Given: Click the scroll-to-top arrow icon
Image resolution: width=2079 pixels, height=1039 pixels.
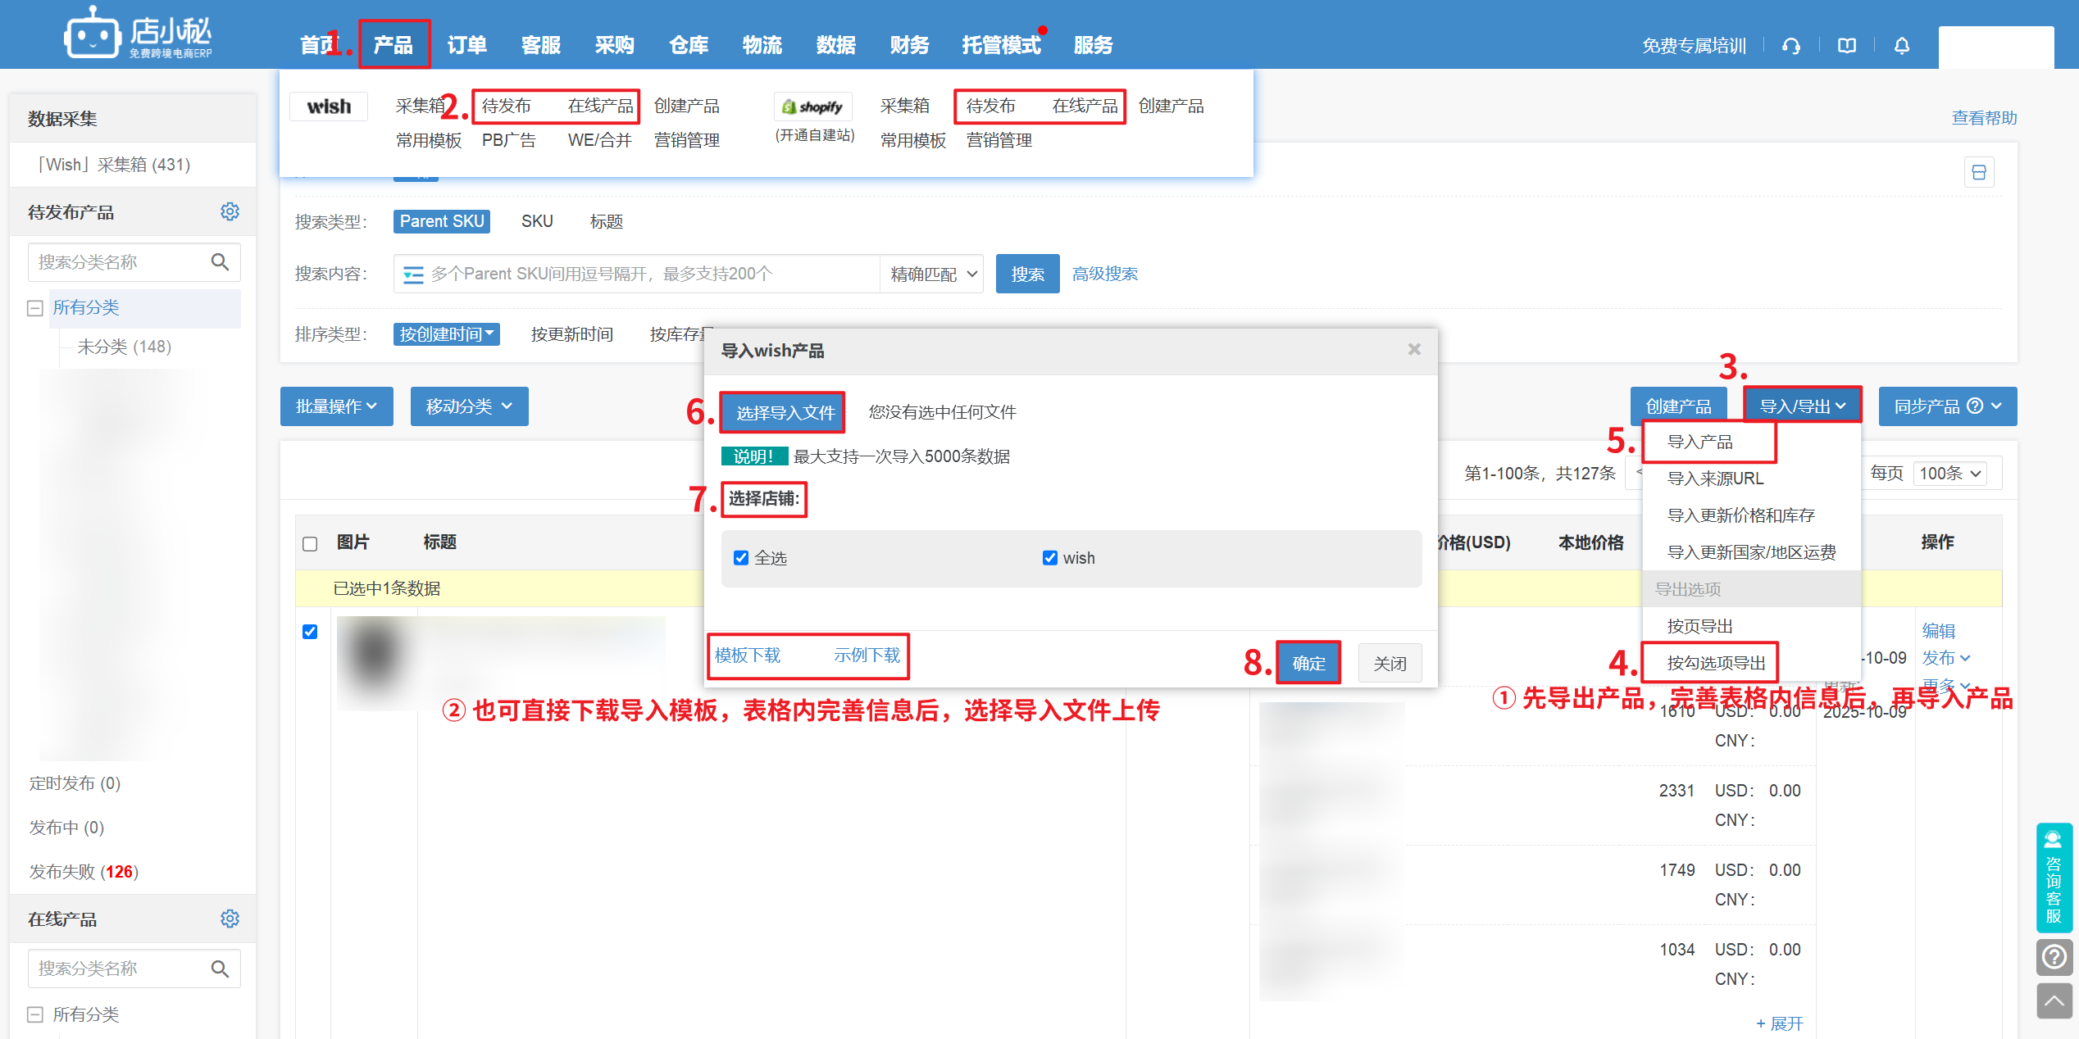Looking at the screenshot, I should pyautogui.click(x=2054, y=1000).
